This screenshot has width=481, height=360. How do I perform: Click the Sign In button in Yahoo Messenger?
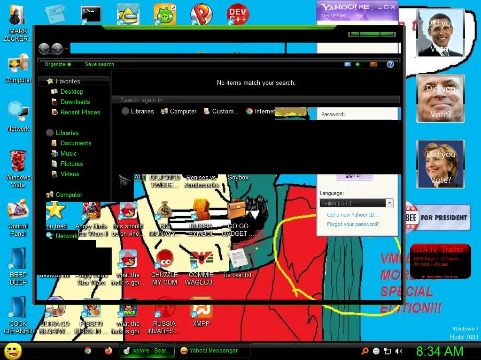point(354,176)
